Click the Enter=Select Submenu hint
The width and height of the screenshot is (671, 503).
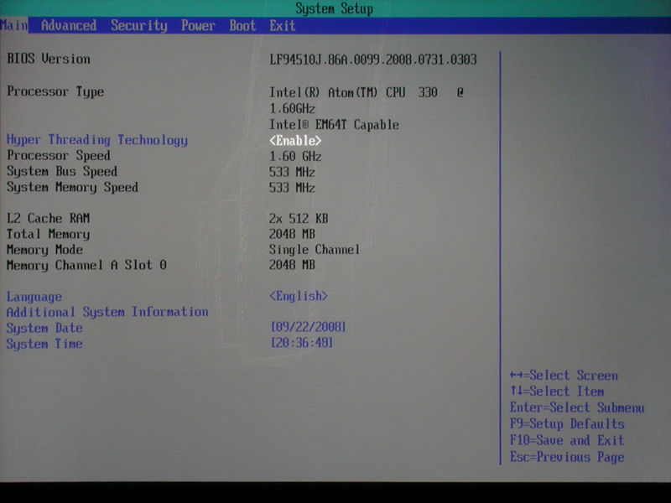click(577, 407)
